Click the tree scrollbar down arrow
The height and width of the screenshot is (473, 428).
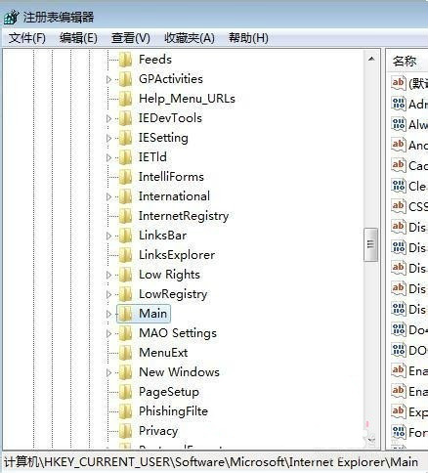pyautogui.click(x=371, y=440)
